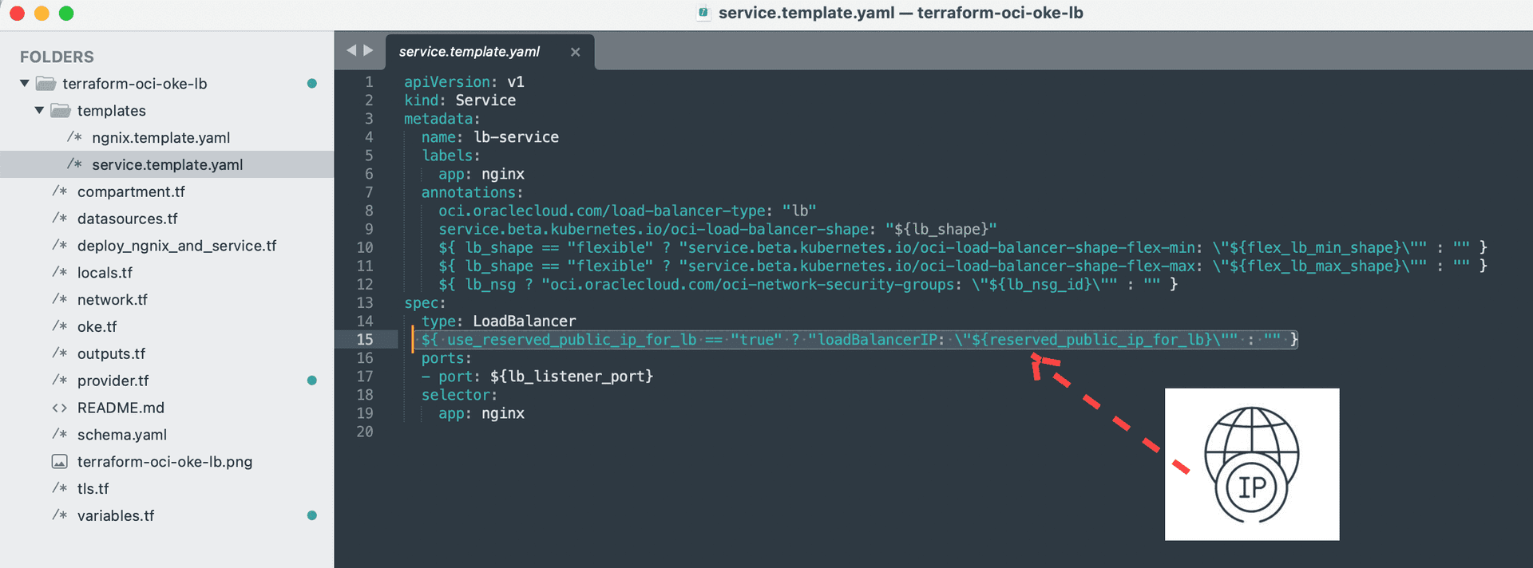
Task: Open provider.tf file
Action: click(x=113, y=381)
